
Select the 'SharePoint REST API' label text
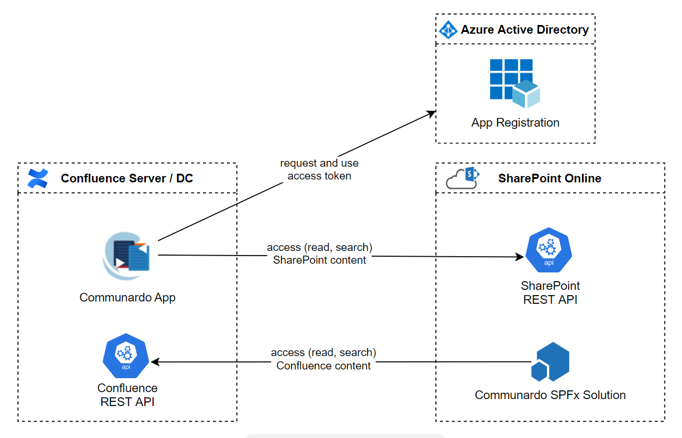(550, 293)
